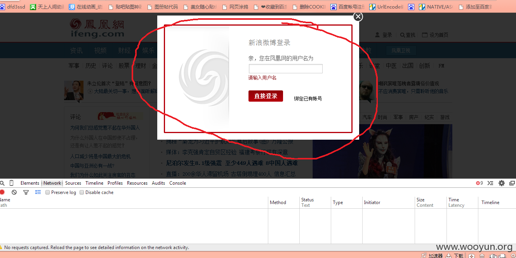Click the DevTools inspect element magnifier icon
This screenshot has height=258, width=516.
click(2, 183)
